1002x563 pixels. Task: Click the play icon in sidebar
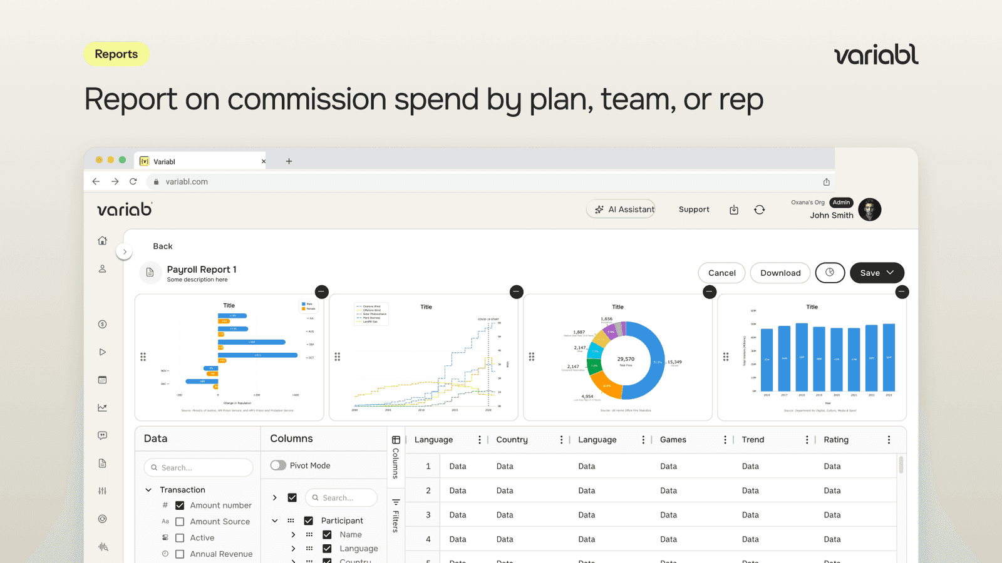click(x=103, y=352)
